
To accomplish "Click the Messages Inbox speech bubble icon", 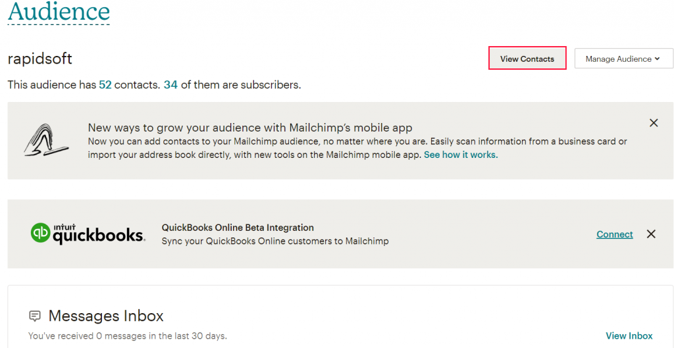I will coord(35,316).
